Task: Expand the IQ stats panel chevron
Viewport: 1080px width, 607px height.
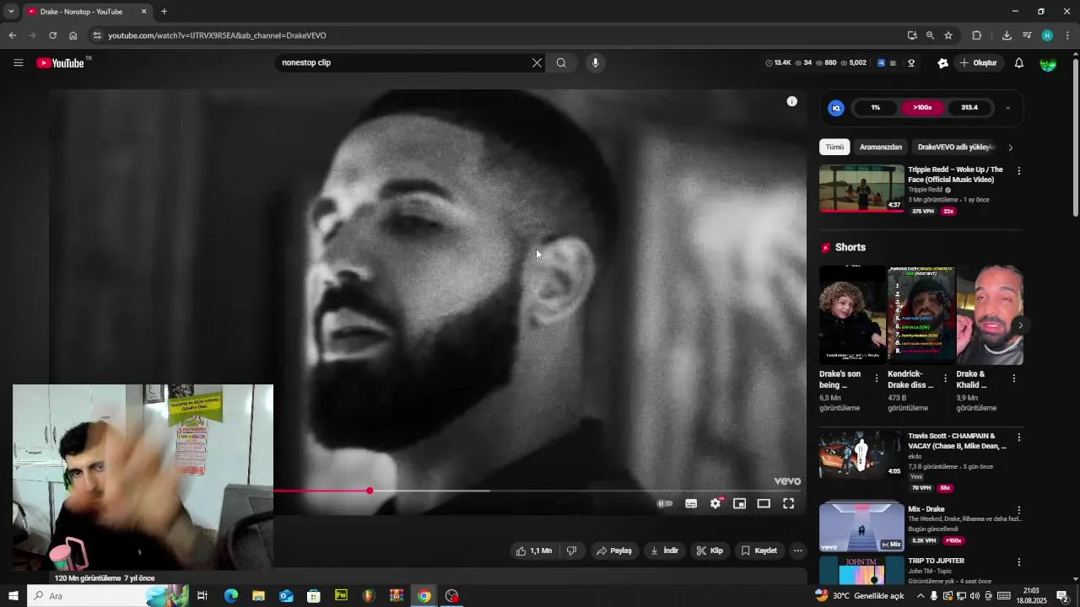Action: pos(1007,108)
